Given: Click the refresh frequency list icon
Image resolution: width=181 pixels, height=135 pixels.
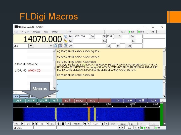Looking at the screenshot, I should click(56, 46).
